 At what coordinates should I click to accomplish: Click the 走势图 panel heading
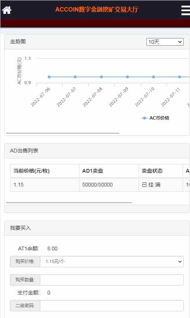click(x=18, y=42)
